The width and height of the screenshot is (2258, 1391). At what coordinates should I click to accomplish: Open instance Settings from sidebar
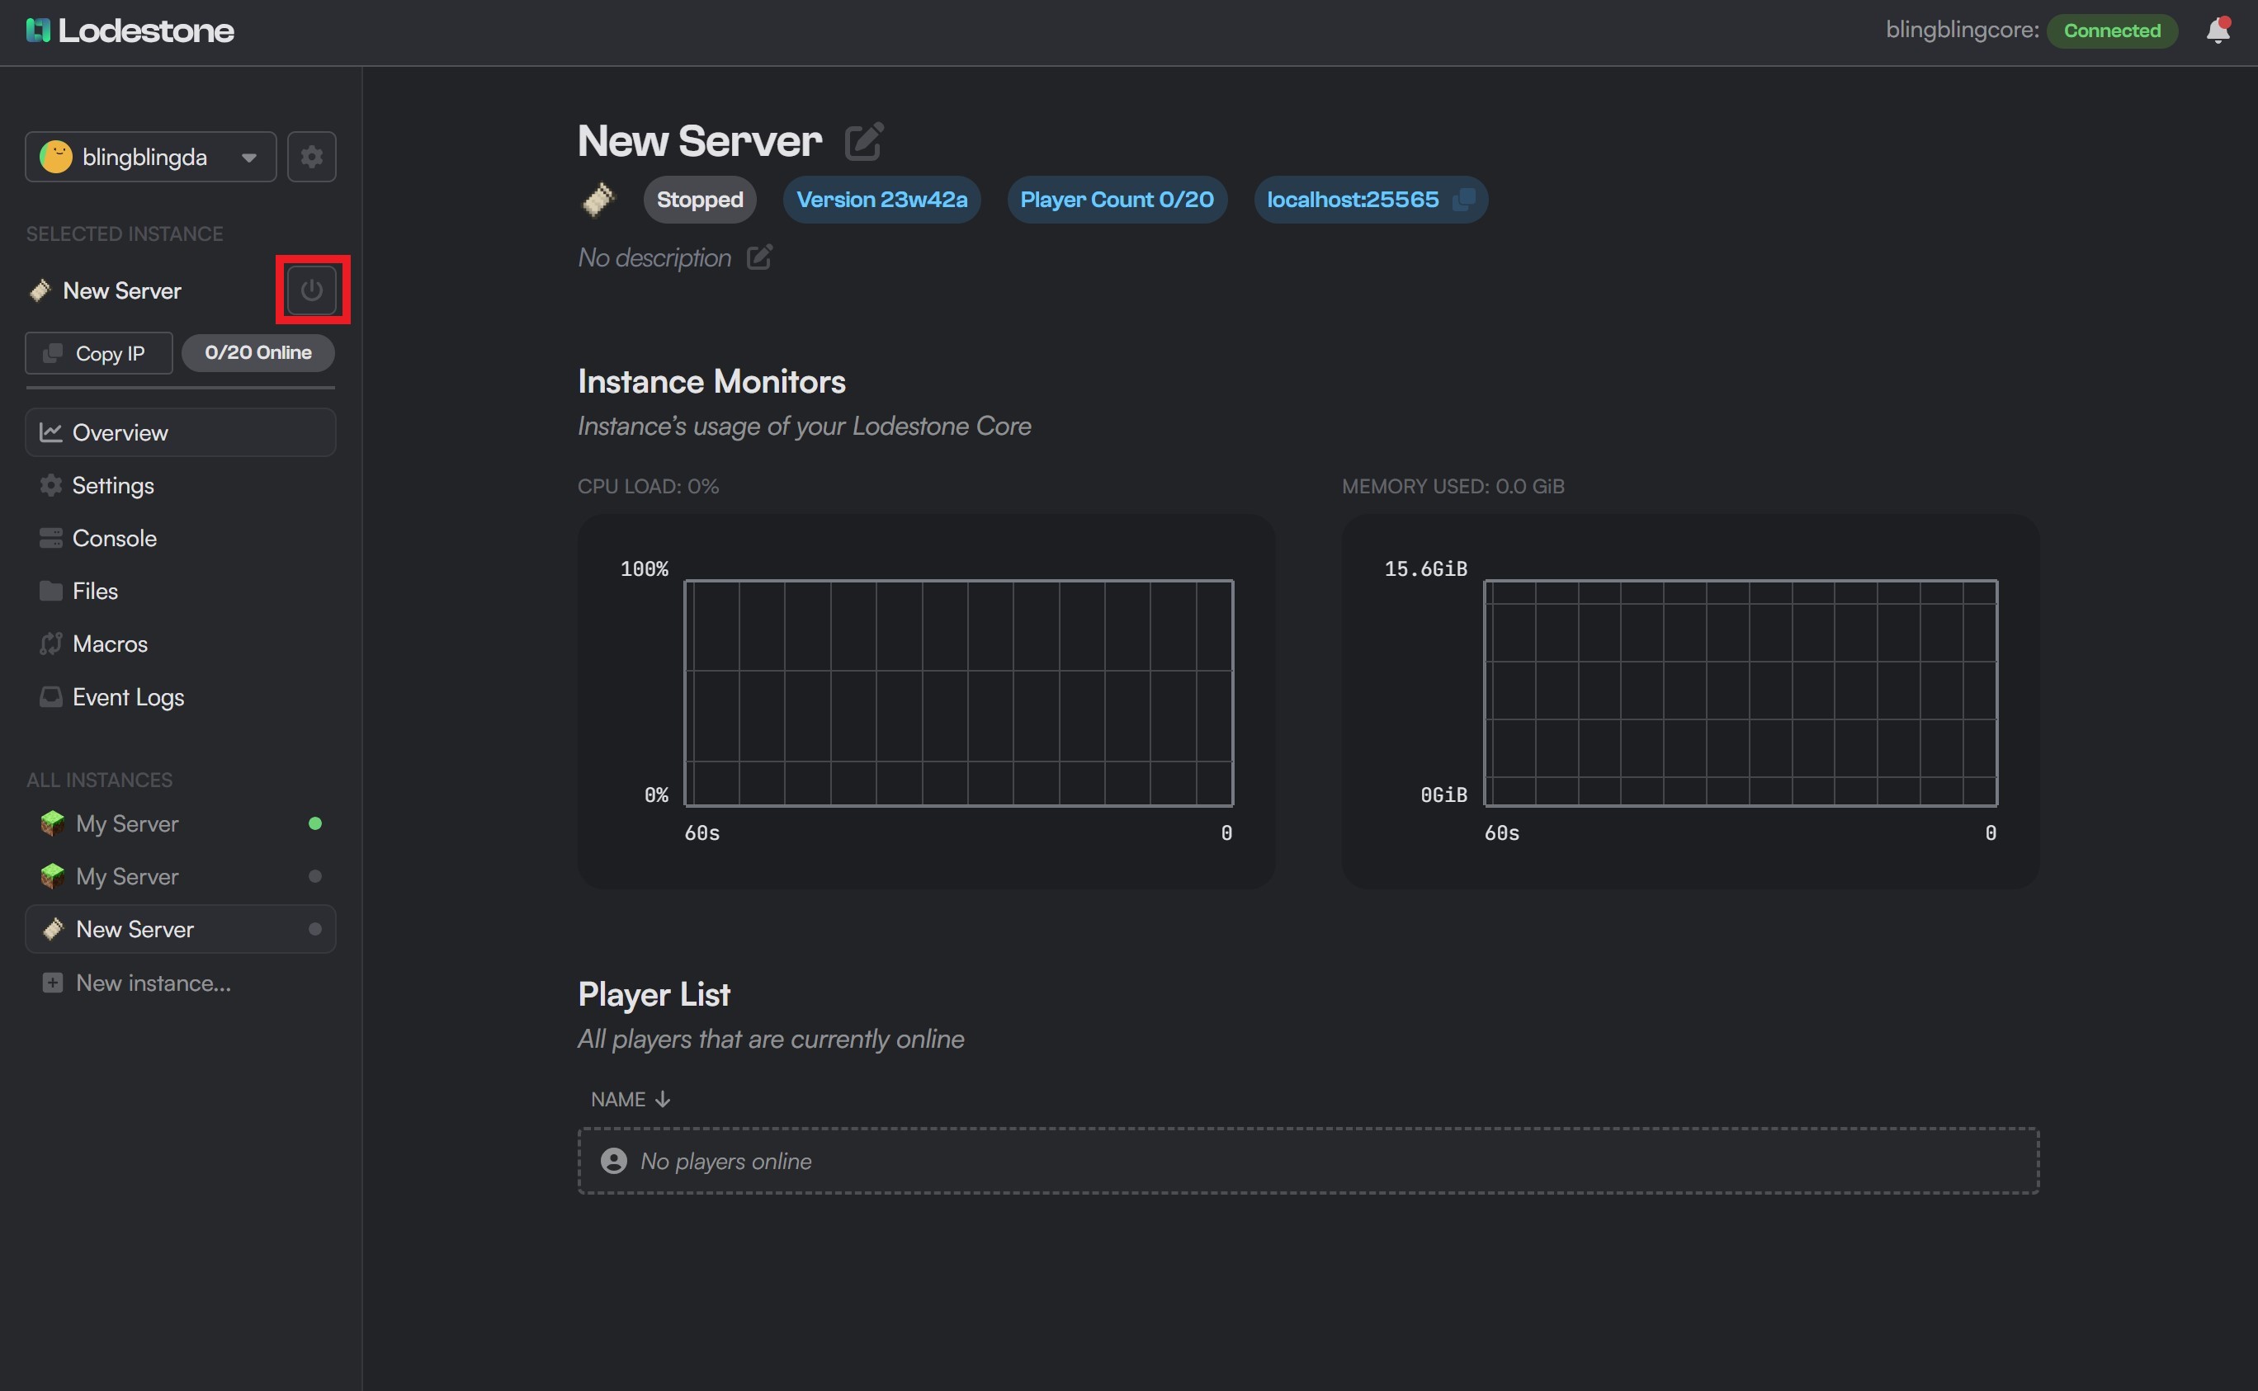pos(113,485)
